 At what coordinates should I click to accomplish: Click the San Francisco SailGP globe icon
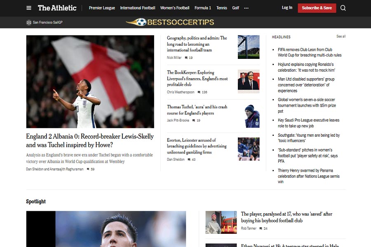(28, 23)
